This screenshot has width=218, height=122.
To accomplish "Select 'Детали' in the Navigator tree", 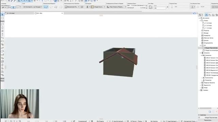I will [x=206, y=40].
